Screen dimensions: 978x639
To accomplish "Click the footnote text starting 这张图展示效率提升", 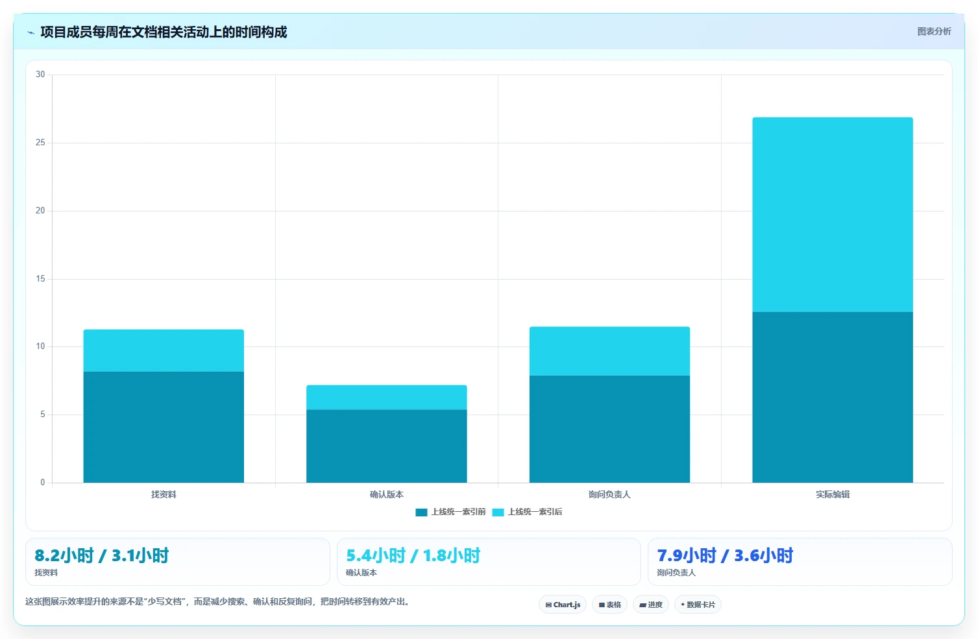I will 217,601.
